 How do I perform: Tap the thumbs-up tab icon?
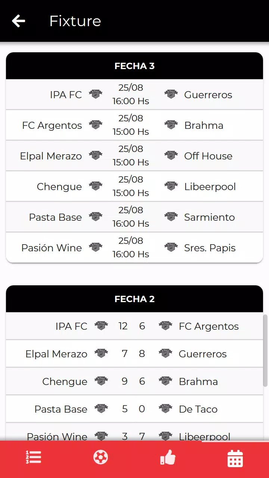(168, 457)
